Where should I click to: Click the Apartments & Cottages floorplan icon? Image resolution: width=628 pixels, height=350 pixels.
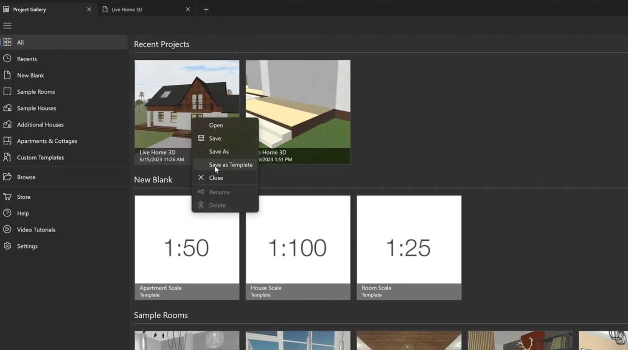7,141
